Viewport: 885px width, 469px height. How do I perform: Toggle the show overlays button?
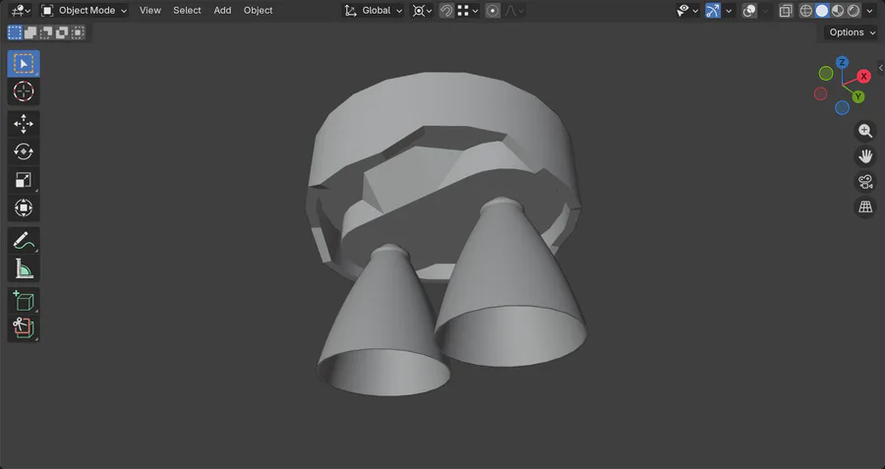pos(749,10)
